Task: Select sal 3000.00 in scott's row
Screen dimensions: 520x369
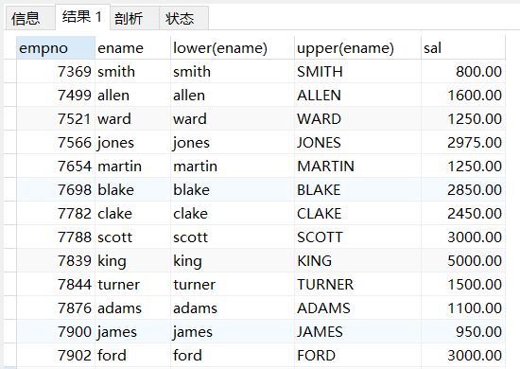Action: coord(463,237)
